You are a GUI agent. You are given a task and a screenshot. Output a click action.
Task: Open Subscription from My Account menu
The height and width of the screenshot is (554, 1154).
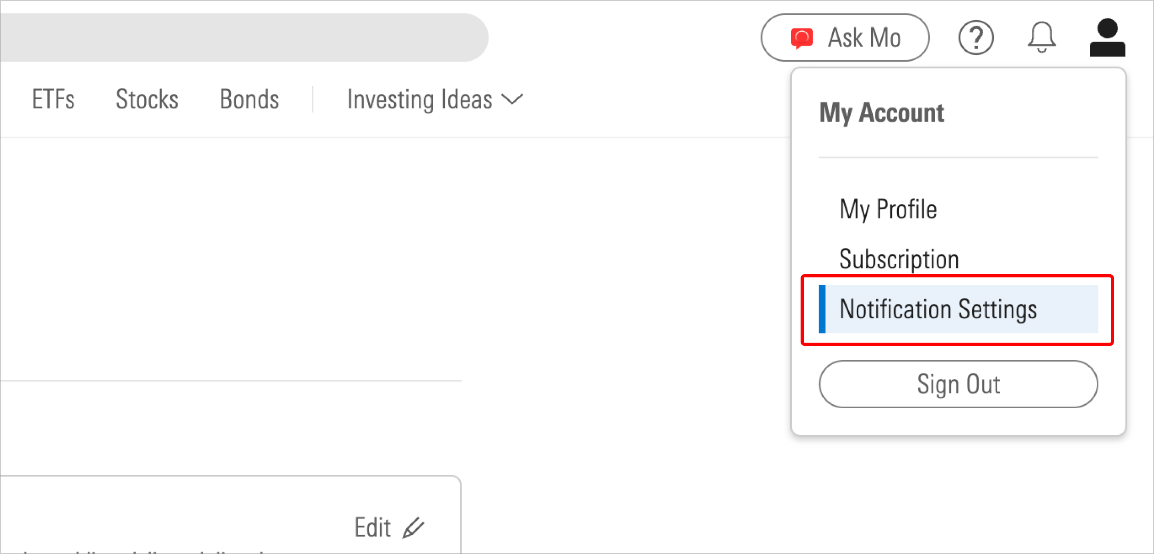(899, 258)
